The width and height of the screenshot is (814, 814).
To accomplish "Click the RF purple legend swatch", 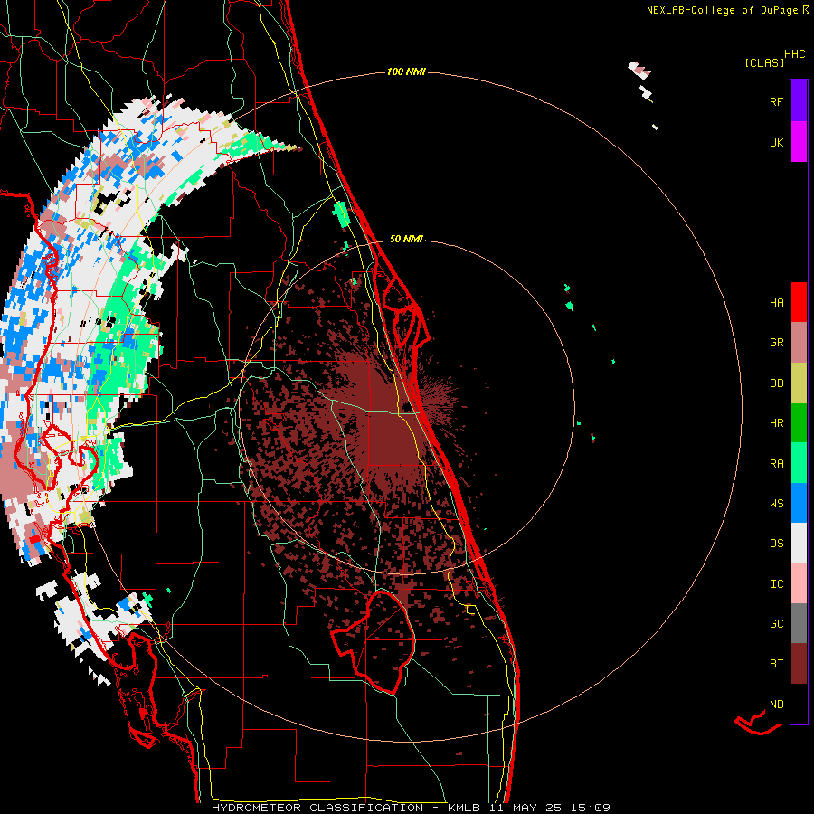I will coord(799,101).
